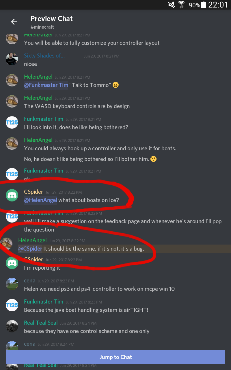Open the @HelenAngel mention in CSpider's message
This screenshot has width=231, height=370.
click(40, 200)
